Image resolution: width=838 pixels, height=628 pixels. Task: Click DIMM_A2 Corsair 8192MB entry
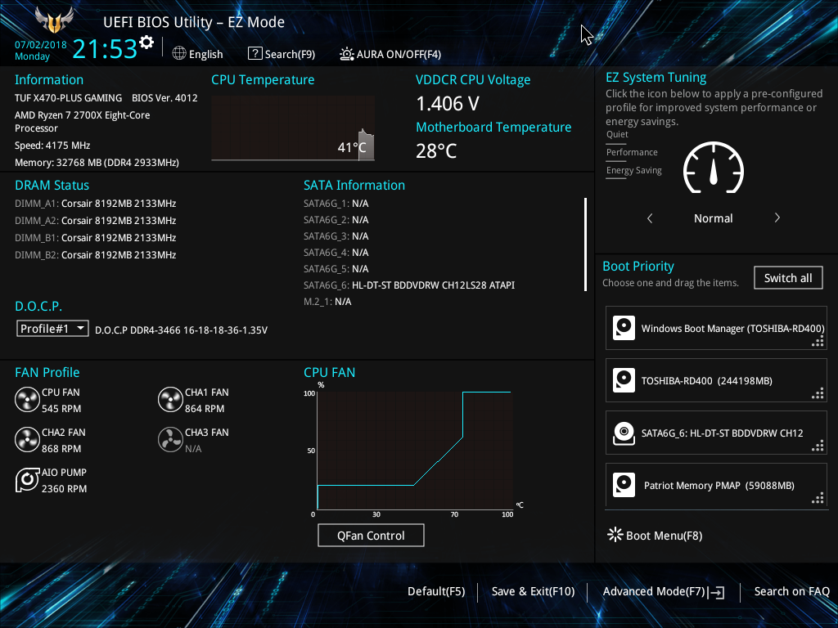point(96,221)
